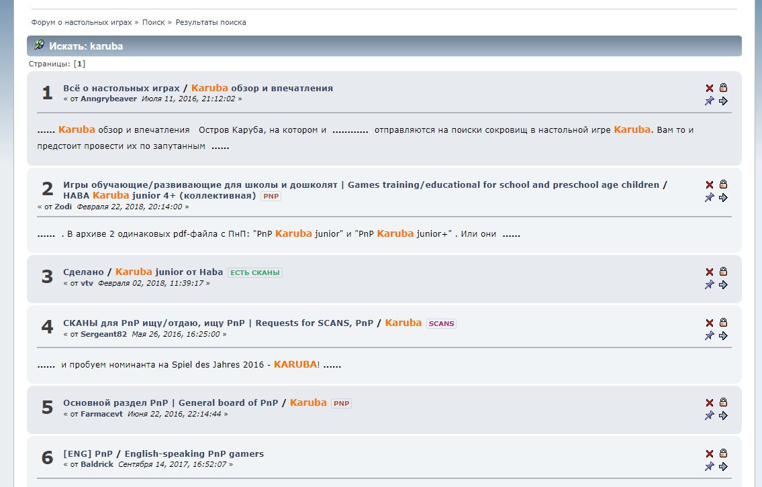Open the 'СКАНЫ для PnP ищу/отдаю' board
The image size is (762, 487).
[218, 323]
